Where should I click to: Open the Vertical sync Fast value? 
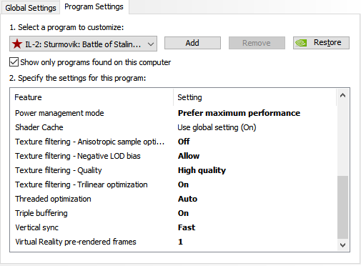pyautogui.click(x=187, y=227)
